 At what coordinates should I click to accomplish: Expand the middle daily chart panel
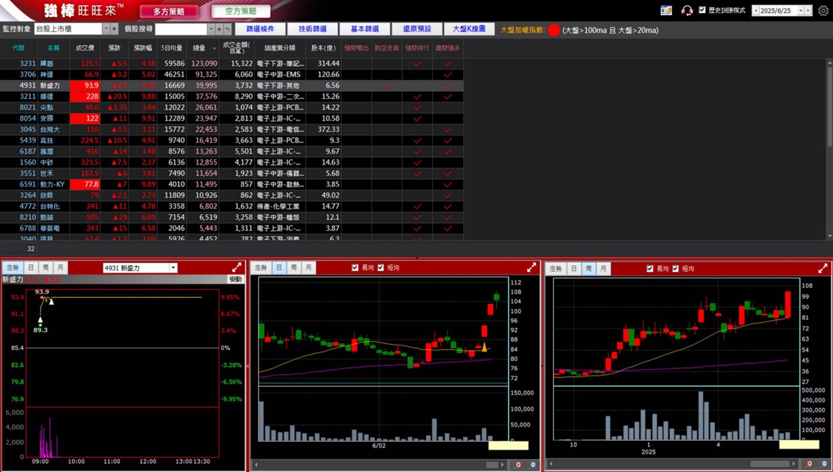(x=531, y=267)
